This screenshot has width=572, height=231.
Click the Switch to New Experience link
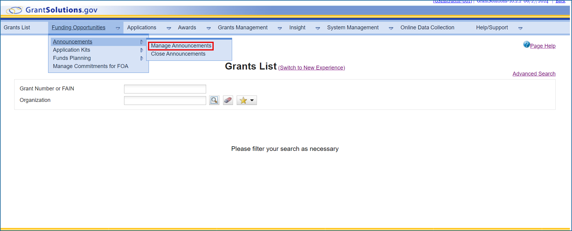(311, 68)
